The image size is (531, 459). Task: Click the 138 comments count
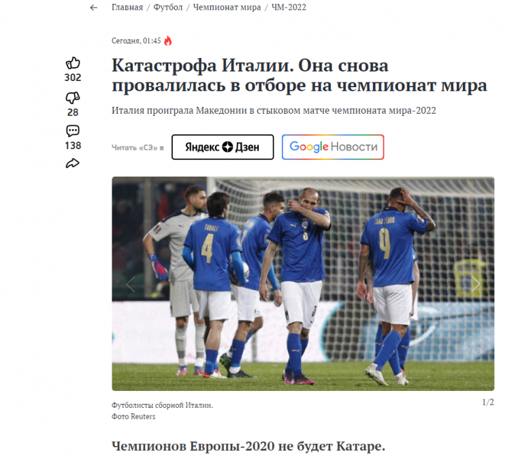[73, 146]
